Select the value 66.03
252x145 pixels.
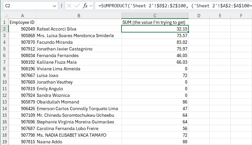click(155, 62)
